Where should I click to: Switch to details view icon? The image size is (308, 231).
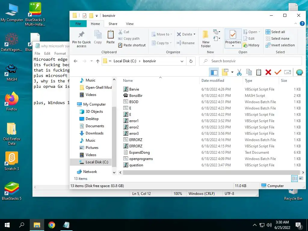[x=294, y=178]
